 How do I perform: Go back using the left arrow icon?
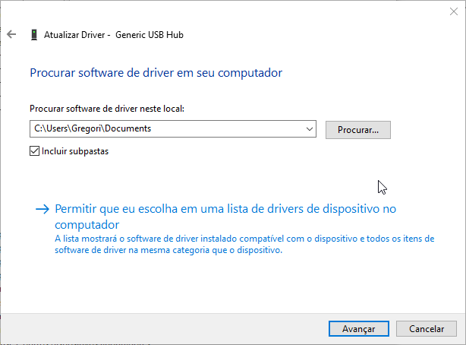pyautogui.click(x=11, y=34)
